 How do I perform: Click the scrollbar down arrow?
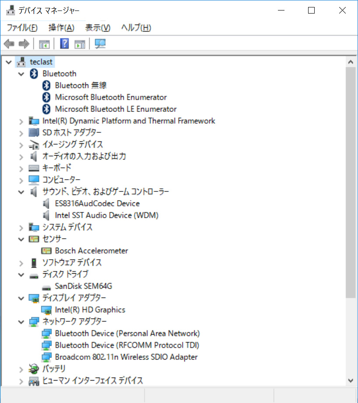point(351,380)
